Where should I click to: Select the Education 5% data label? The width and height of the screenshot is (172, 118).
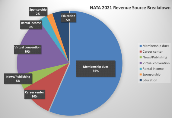pyautogui.click(x=68, y=18)
